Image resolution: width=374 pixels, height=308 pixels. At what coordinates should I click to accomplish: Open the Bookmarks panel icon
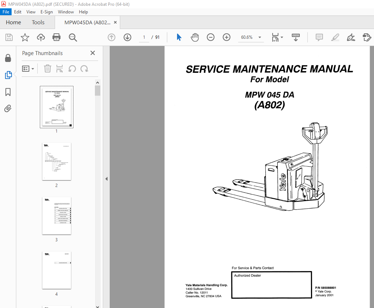tap(8, 92)
